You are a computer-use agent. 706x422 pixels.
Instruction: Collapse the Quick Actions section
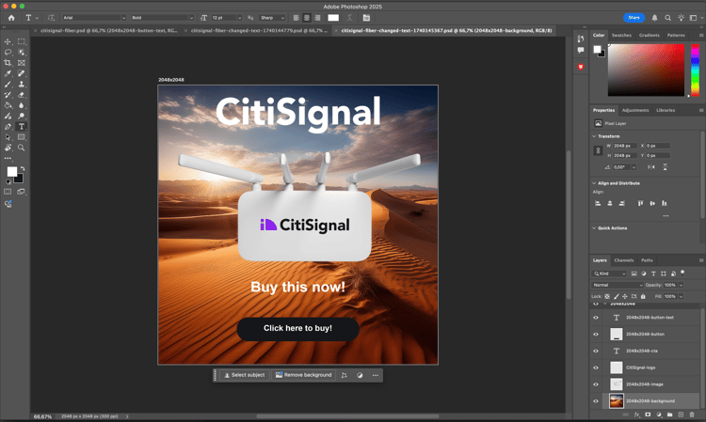coord(594,228)
